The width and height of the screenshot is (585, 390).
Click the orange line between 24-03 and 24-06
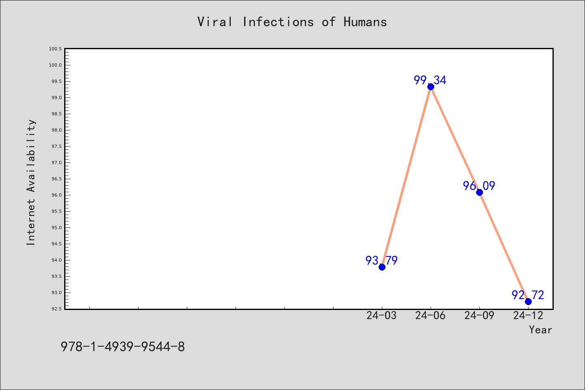tap(406, 177)
